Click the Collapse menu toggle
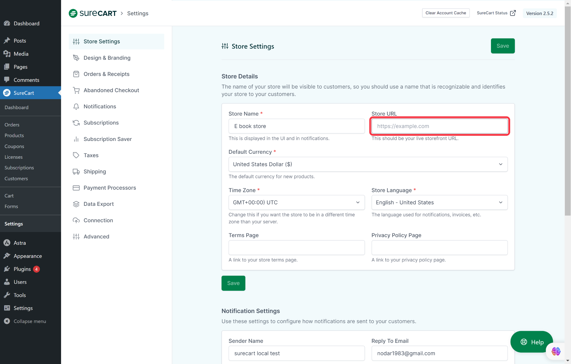Image resolution: width=571 pixels, height=364 pixels. pyautogui.click(x=30, y=321)
